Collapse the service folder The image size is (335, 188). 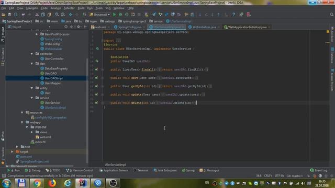(x=32, y=98)
